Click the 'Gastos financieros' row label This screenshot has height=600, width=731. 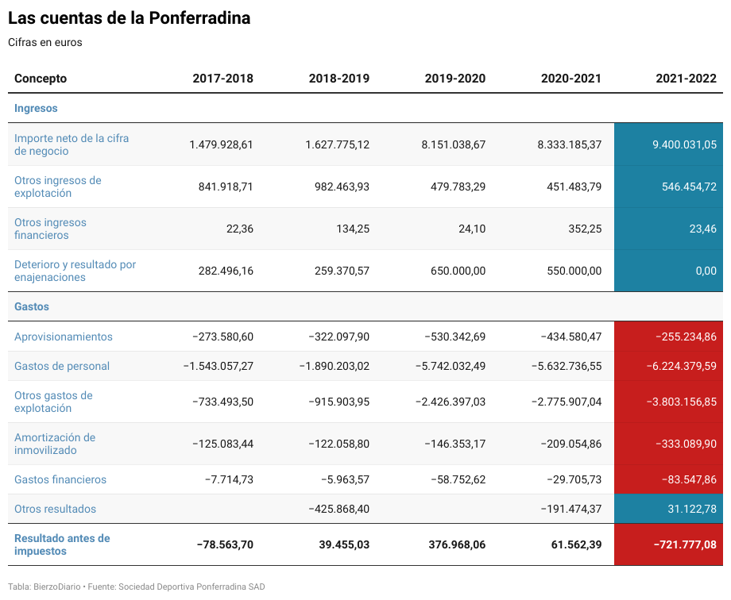click(x=60, y=479)
